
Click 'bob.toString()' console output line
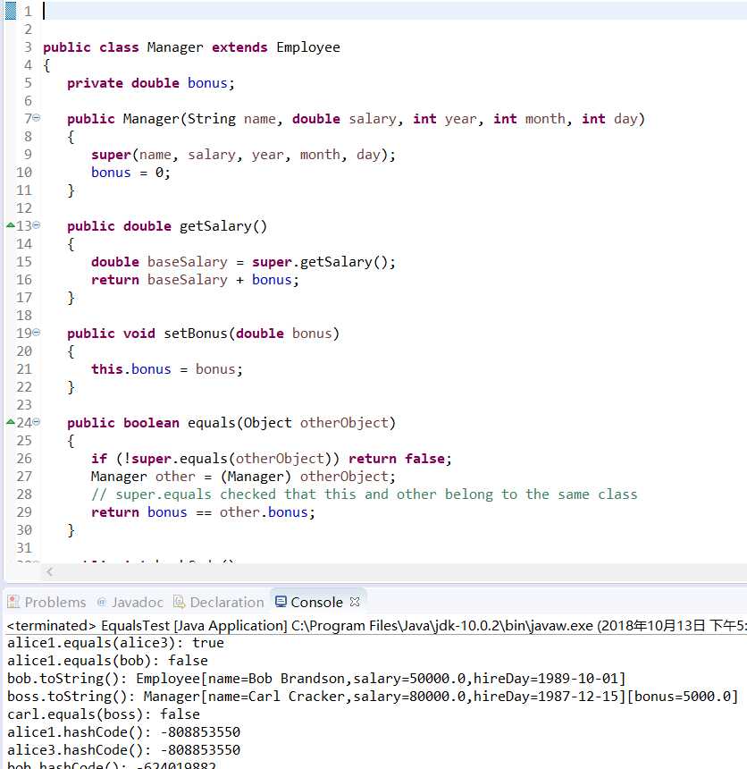tap(316, 679)
